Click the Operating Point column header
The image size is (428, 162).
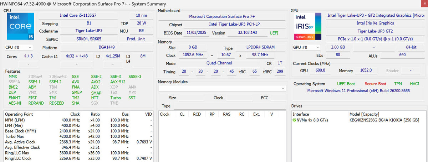19,114
